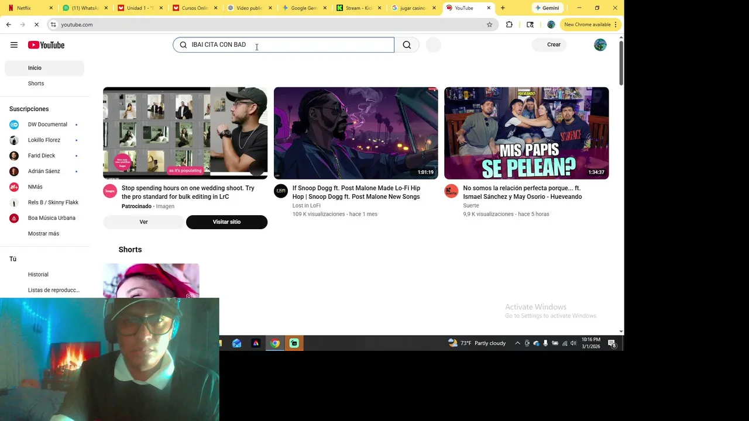This screenshot has height=421, width=749.
Task: Switch to the Cursos Online tab
Action: click(195, 8)
